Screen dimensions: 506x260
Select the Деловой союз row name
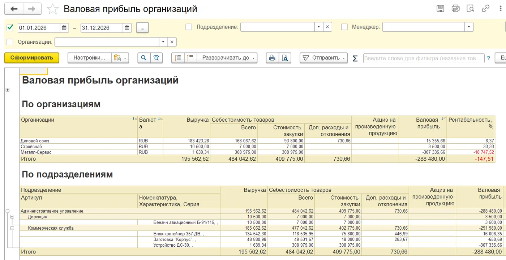point(35,141)
